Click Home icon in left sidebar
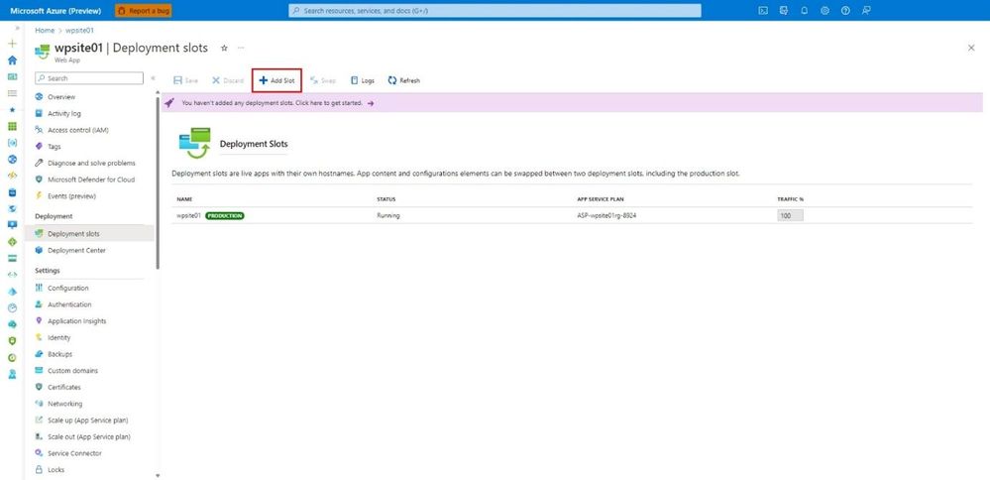Viewport: 990px width, 480px height. tap(12, 60)
